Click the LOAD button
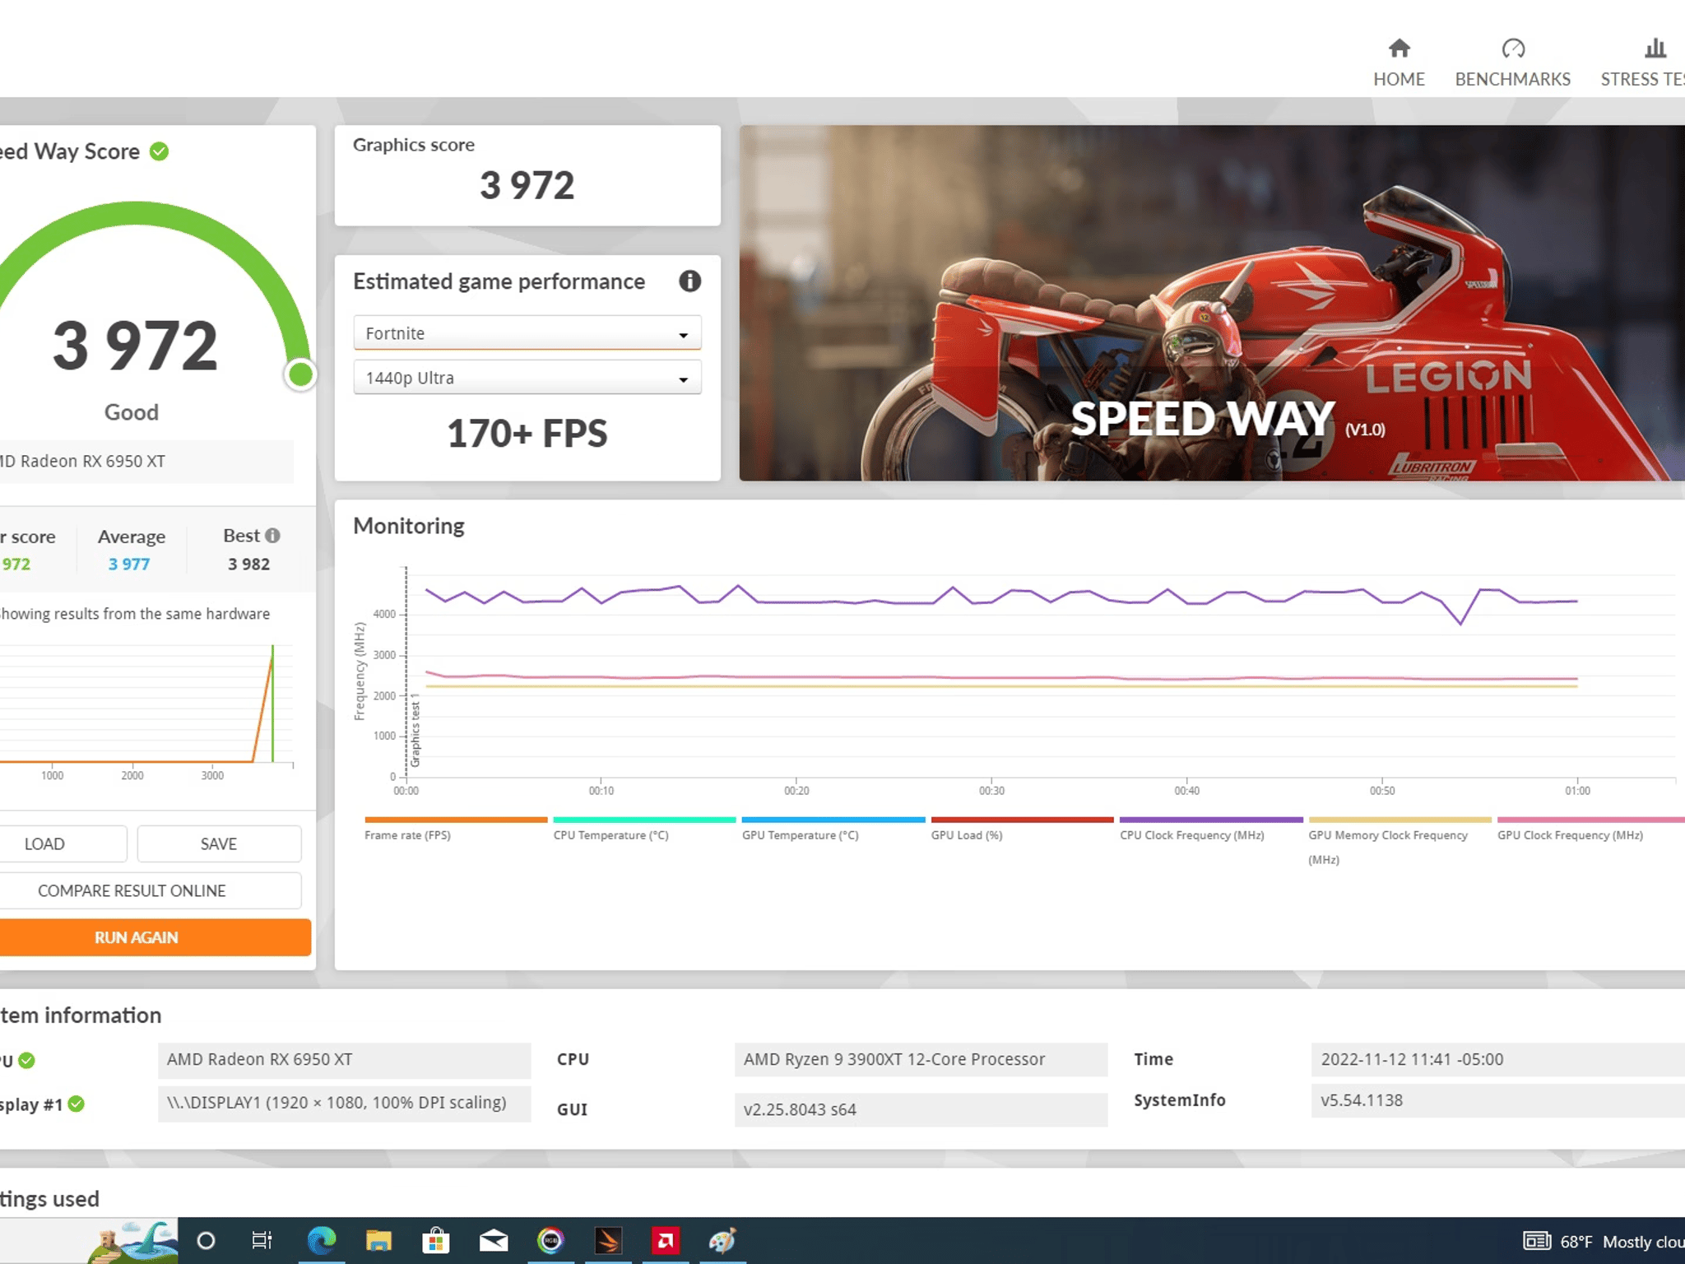1685x1264 pixels. (62, 843)
